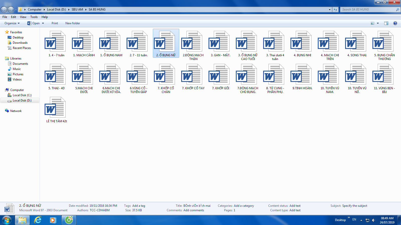The image size is (401, 225).
Task: Open the Windows Start menu
Action: [7, 220]
